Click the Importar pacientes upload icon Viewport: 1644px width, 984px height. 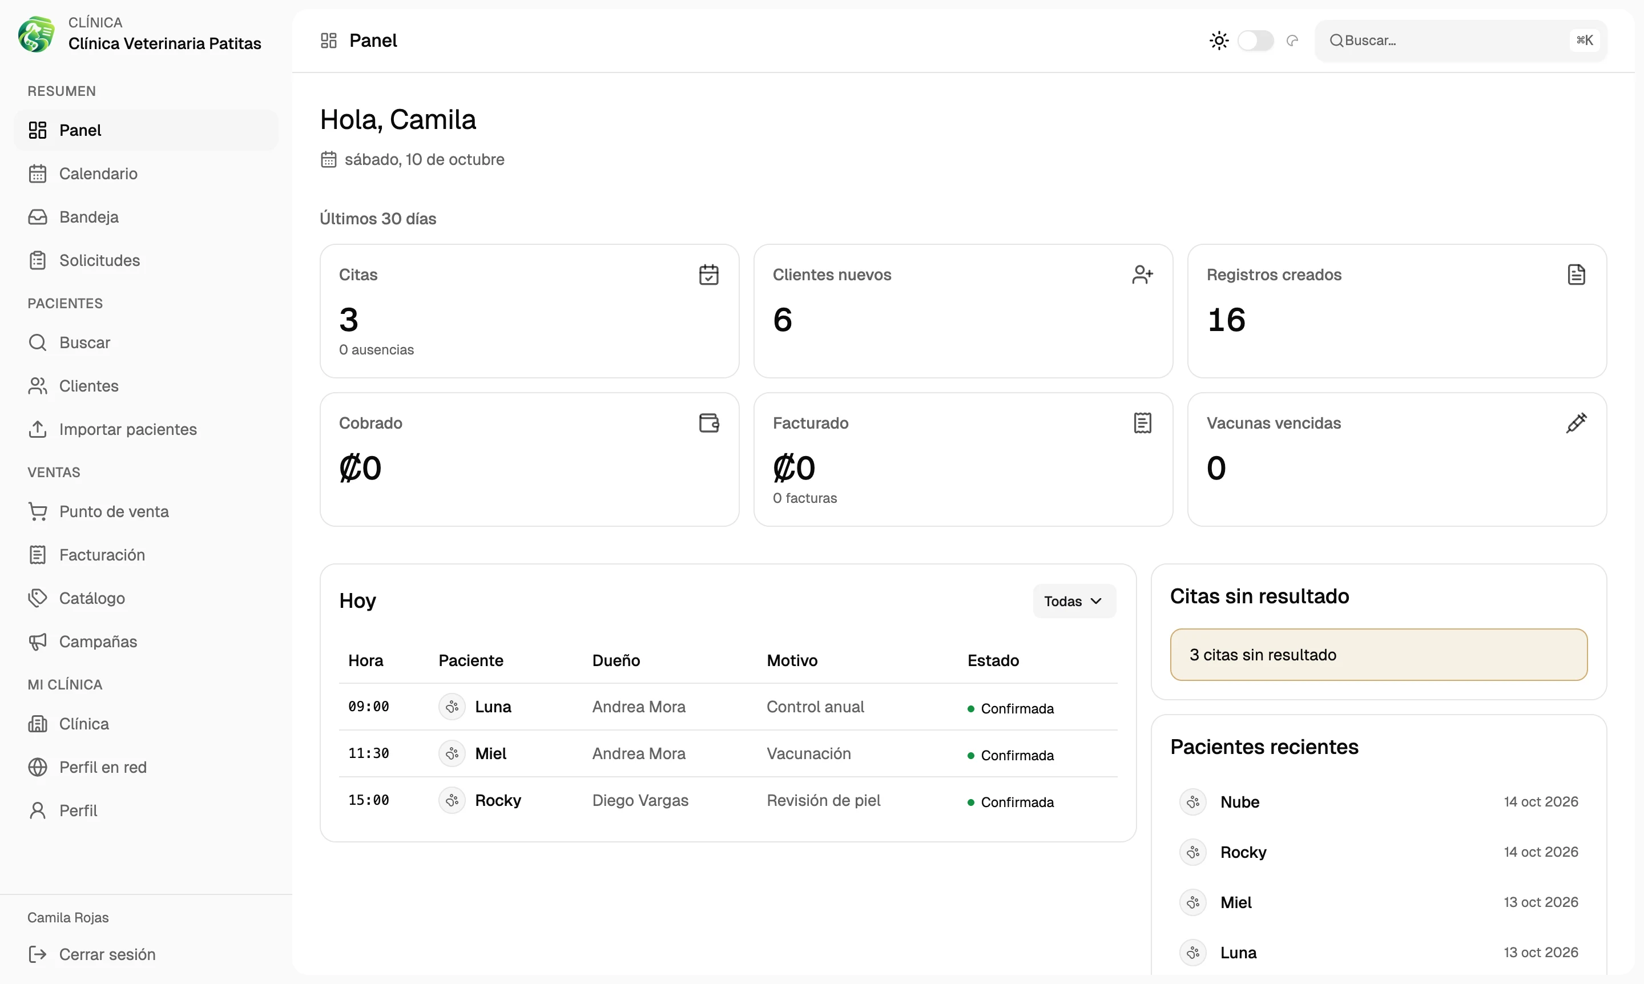pos(38,429)
